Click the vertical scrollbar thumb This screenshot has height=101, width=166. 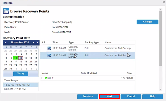161,38
